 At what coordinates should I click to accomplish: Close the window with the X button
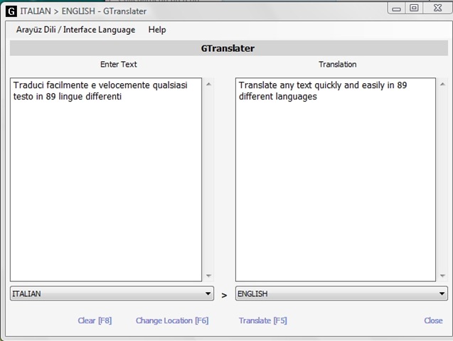tap(437, 8)
